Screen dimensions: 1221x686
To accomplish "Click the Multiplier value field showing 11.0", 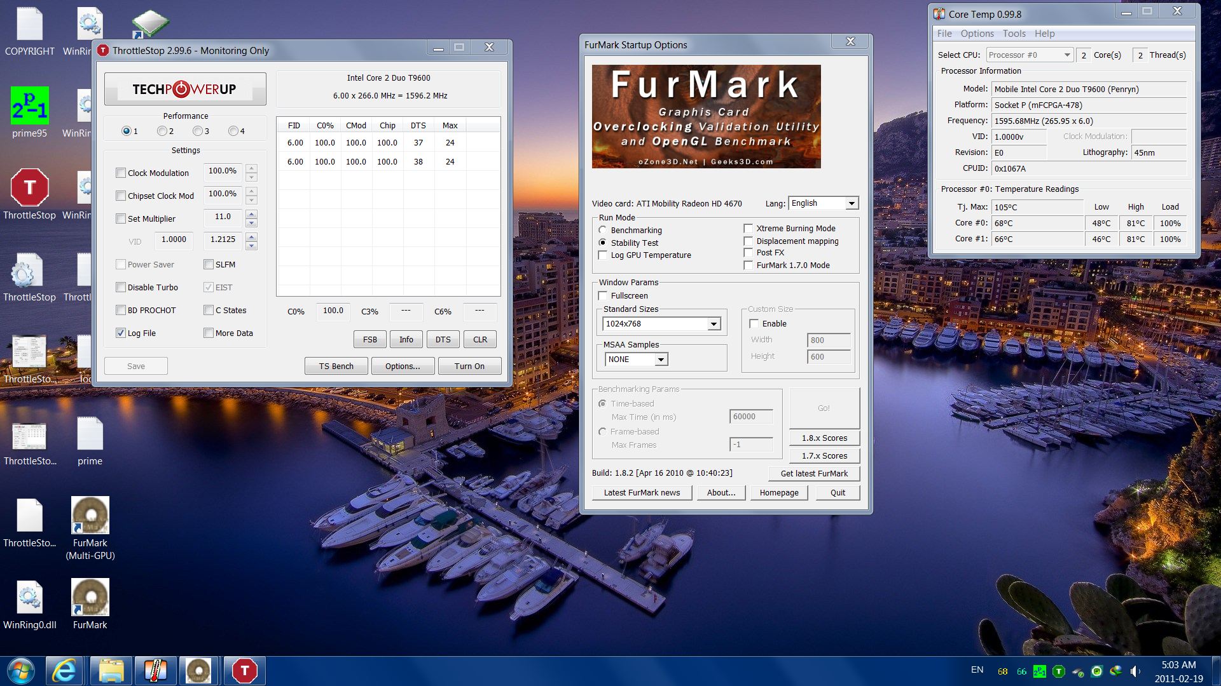I will (223, 217).
